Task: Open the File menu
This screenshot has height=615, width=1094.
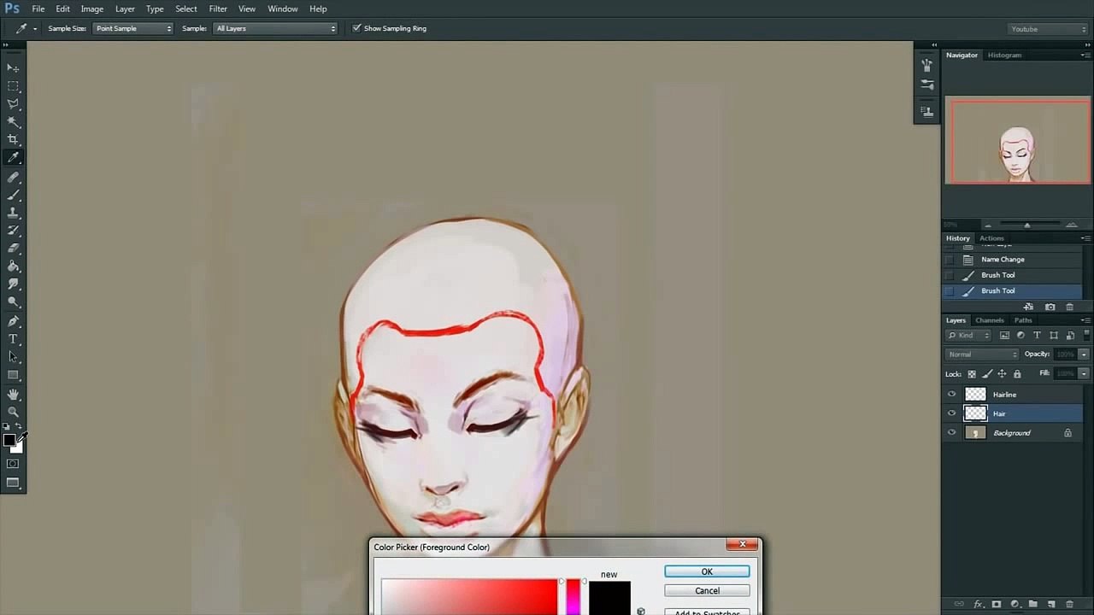Action: [38, 9]
